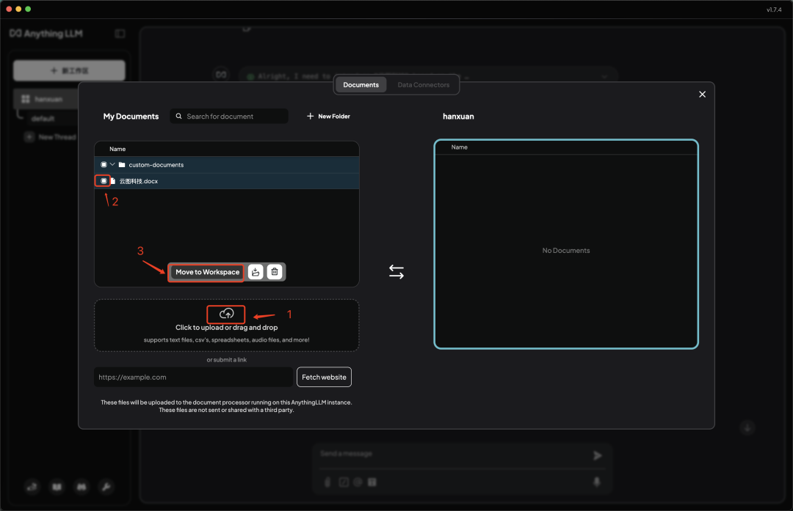Click the AnythingLLM logo
Screen dimensions: 793x511
tap(46, 33)
